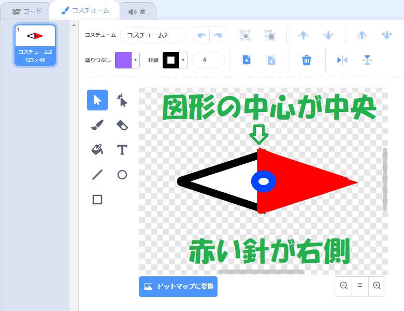Viewport: 404px width, 311px height.
Task: Send selection to back
Action: coord(387,35)
